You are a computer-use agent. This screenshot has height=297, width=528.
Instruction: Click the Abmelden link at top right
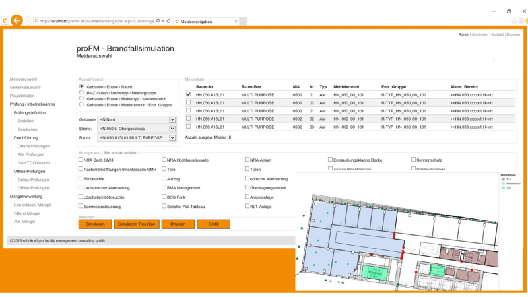point(480,34)
